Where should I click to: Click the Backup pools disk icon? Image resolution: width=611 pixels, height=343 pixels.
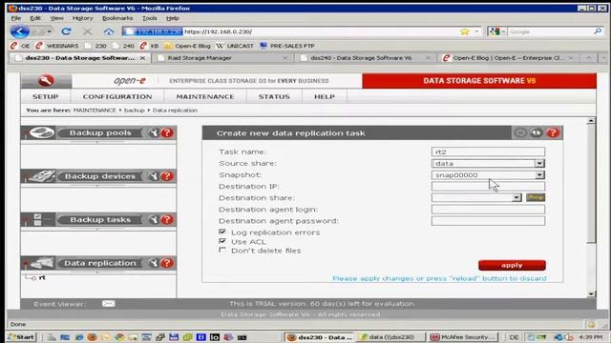point(42,132)
